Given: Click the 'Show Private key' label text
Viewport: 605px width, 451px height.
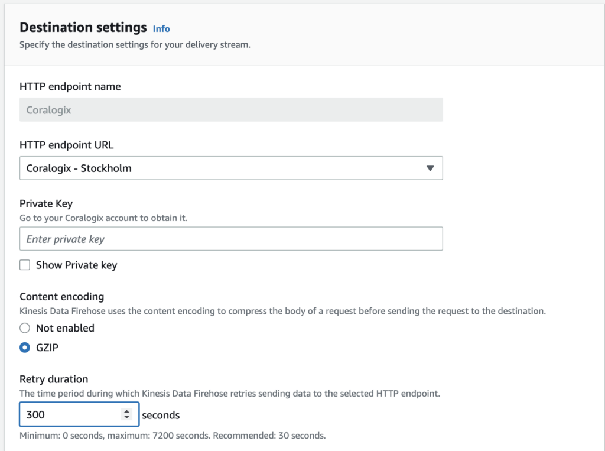Looking at the screenshot, I should (76, 265).
